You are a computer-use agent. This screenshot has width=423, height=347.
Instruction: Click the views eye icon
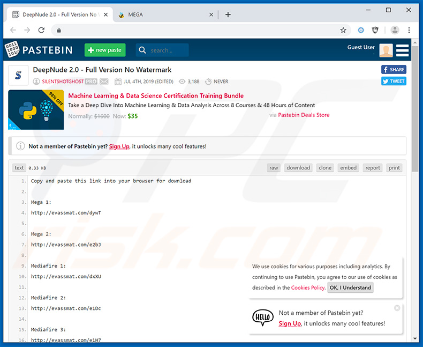(182, 82)
